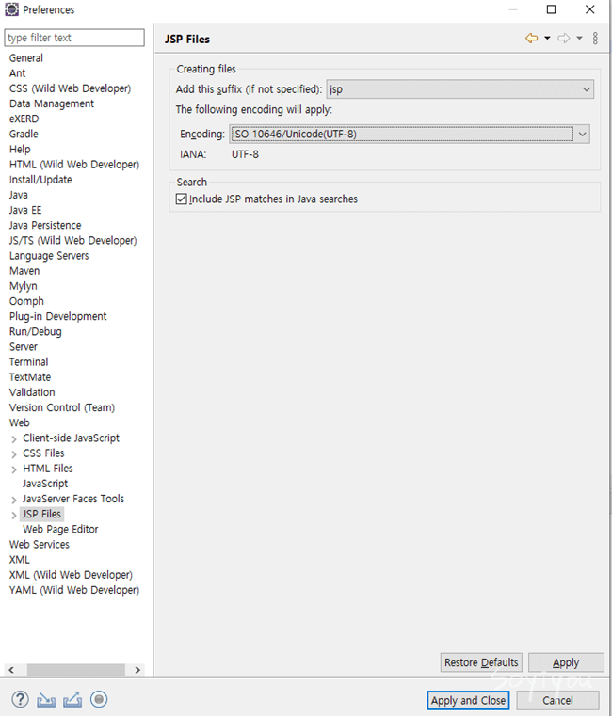
Task: Maximize the Preferences window
Action: (551, 9)
